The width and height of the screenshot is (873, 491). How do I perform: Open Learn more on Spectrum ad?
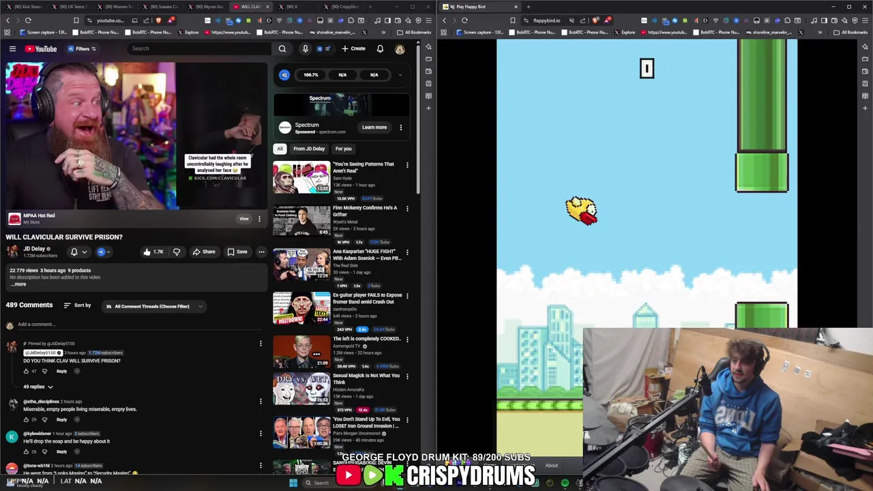pyautogui.click(x=374, y=127)
